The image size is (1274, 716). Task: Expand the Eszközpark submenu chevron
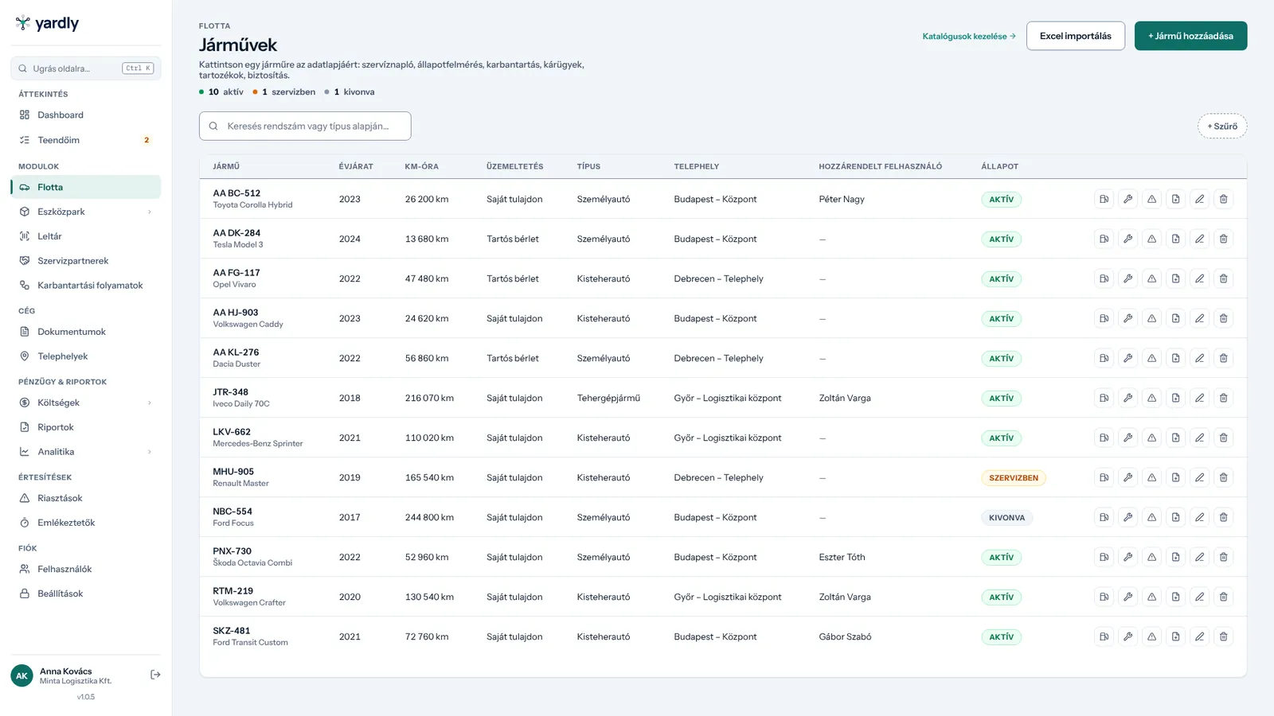point(149,212)
